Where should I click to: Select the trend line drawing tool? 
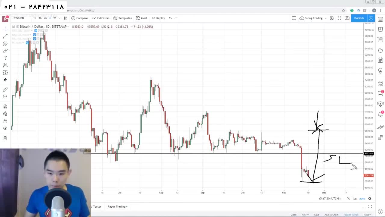[5, 36]
